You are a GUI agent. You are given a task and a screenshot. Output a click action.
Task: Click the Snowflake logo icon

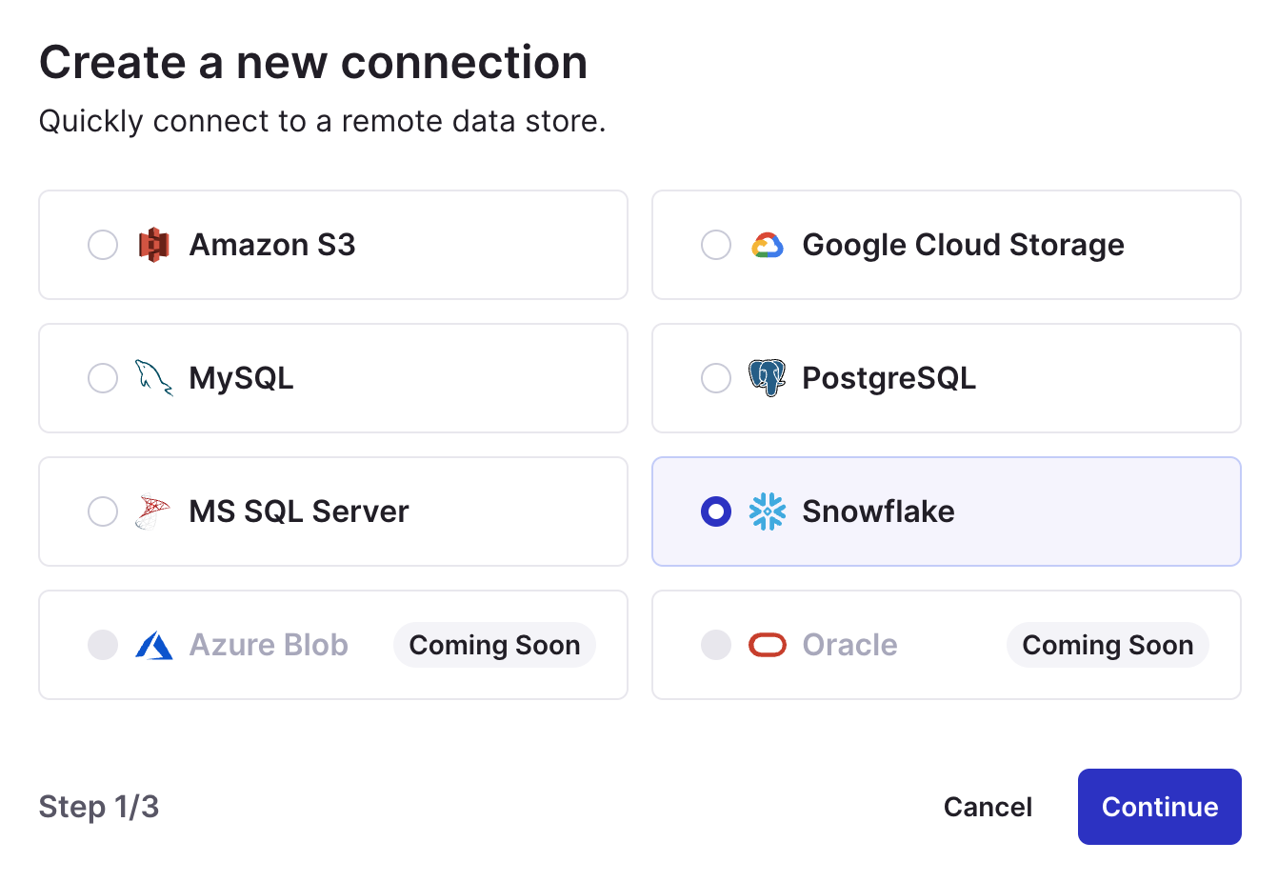coord(767,511)
